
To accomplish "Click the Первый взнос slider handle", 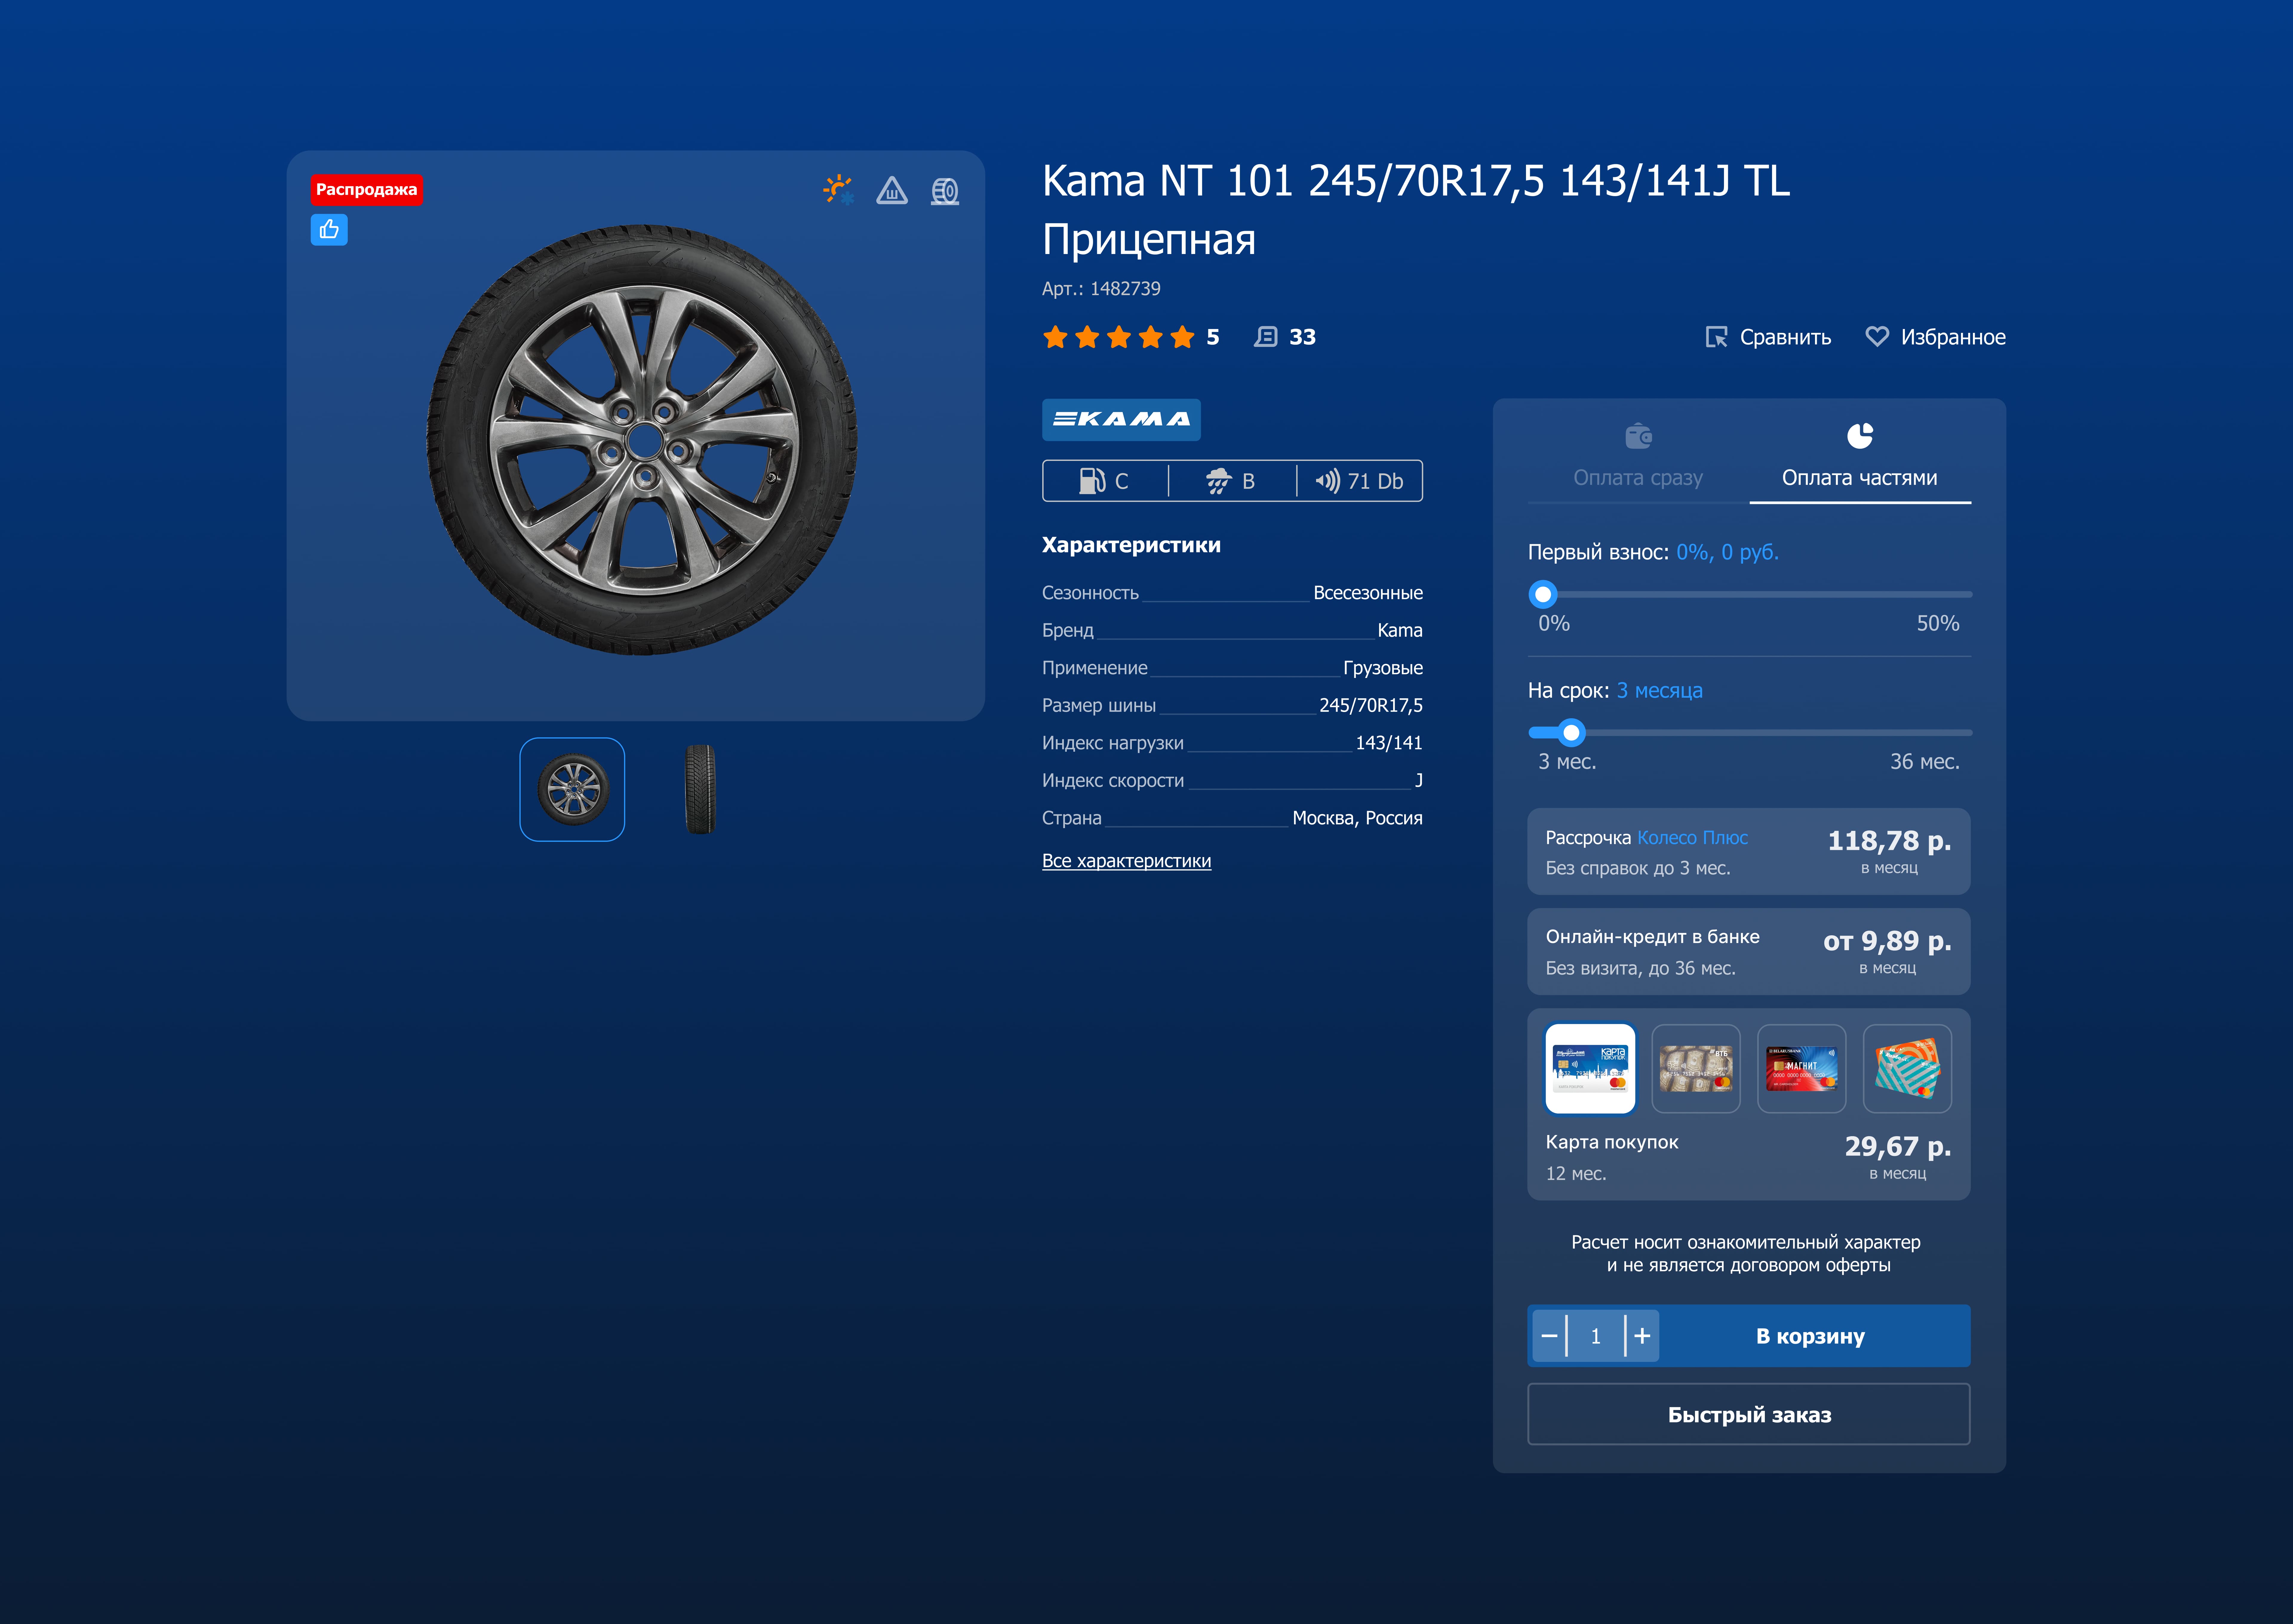I will (x=1543, y=594).
